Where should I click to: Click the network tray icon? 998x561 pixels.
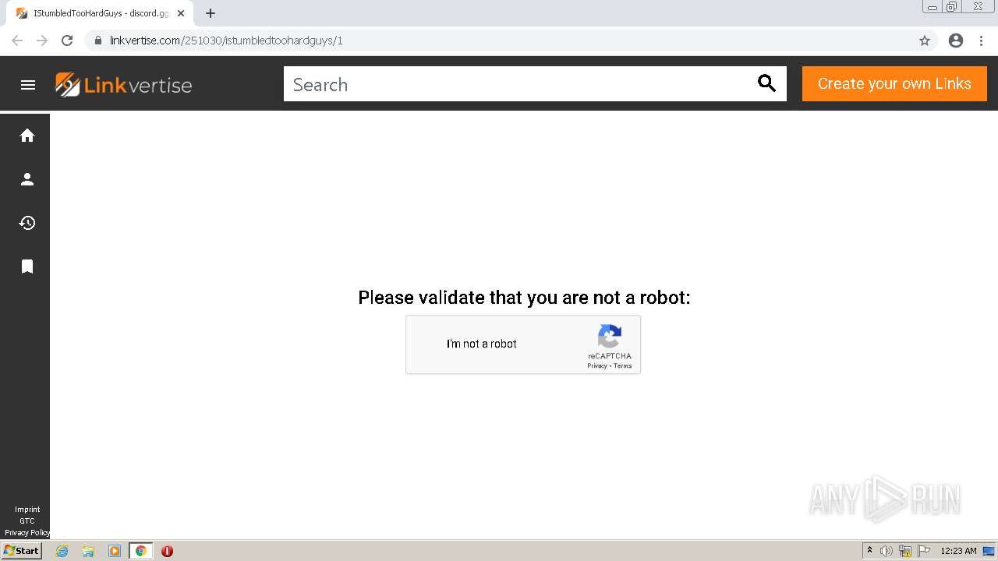(905, 551)
